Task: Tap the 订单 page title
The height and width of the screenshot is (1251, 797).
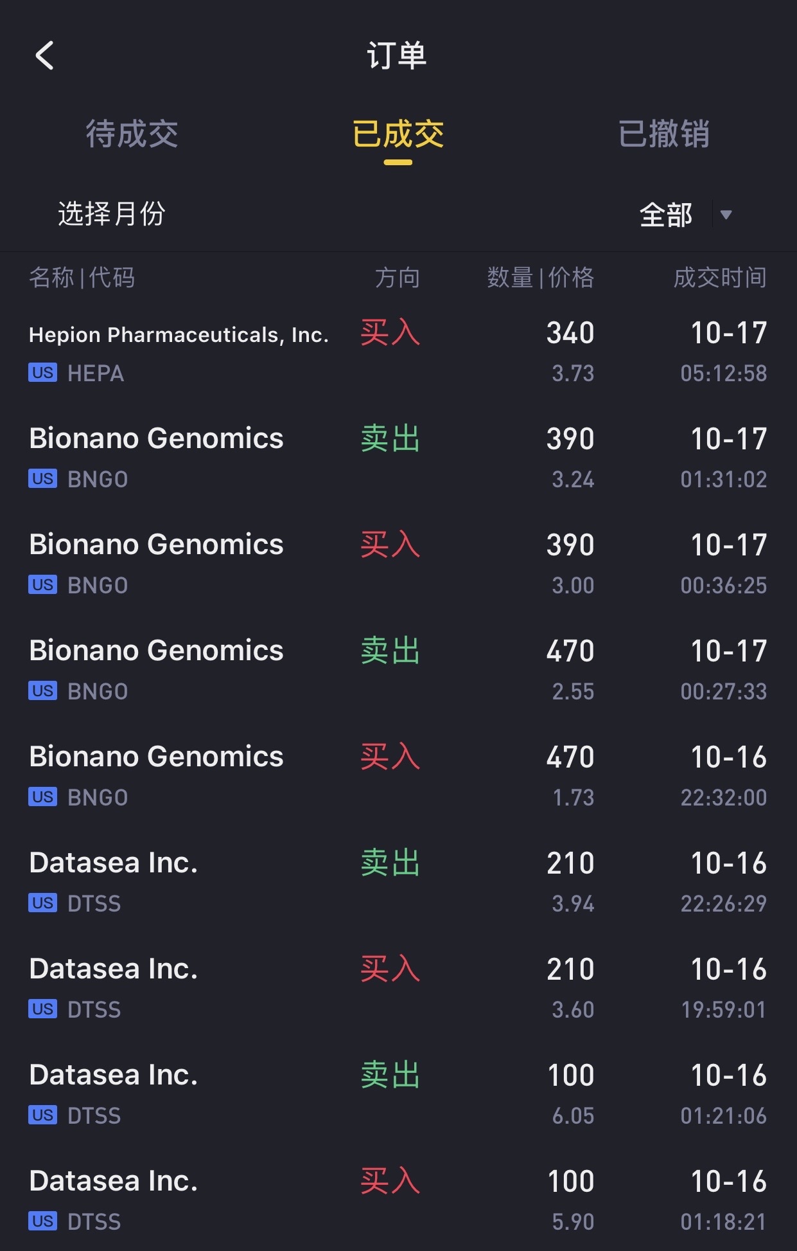Action: (397, 55)
